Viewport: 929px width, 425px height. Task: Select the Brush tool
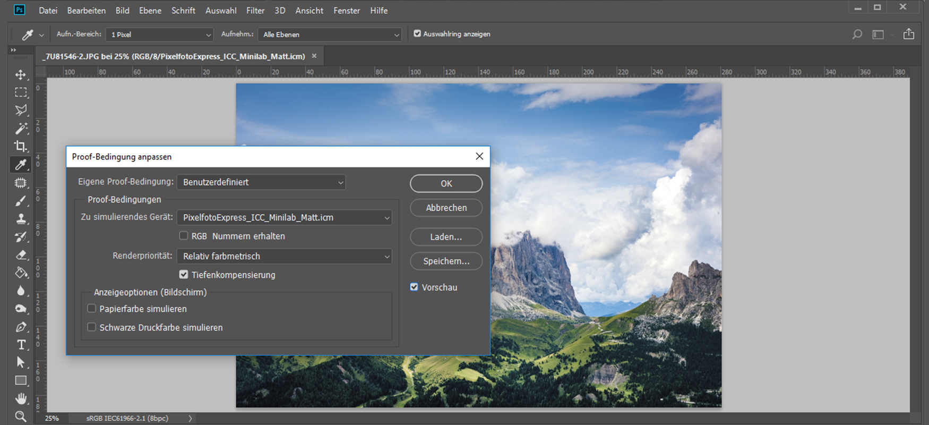point(21,201)
